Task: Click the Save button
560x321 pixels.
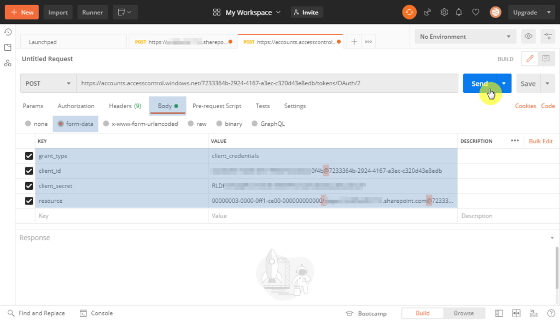Action: tap(528, 84)
